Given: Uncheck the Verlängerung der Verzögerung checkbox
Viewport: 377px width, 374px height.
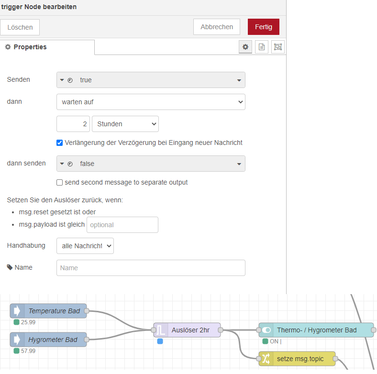Looking at the screenshot, I should [x=60, y=143].
